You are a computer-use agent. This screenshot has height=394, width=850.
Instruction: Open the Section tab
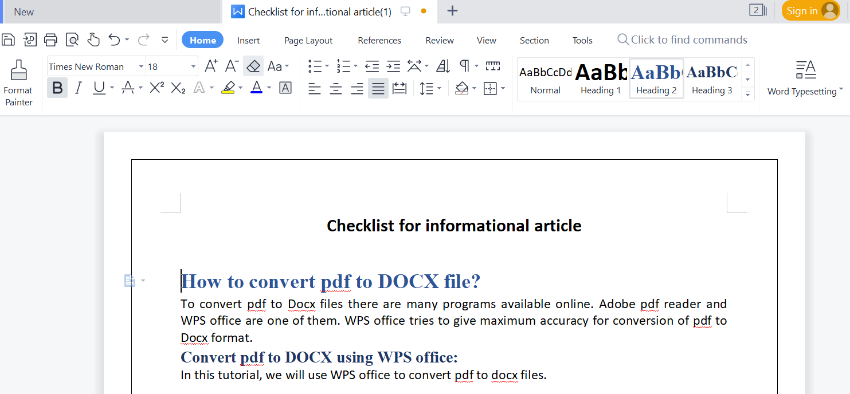coord(534,40)
